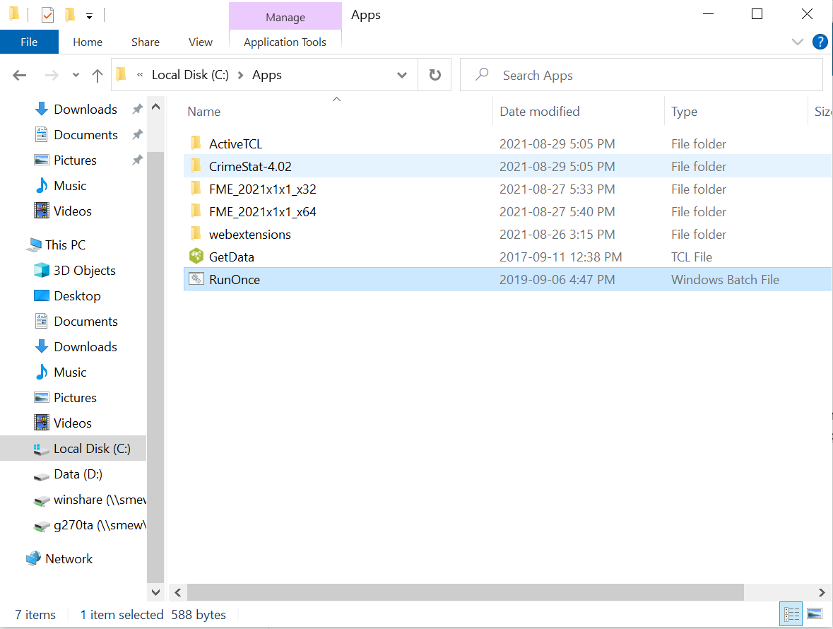Switch to the Share ribbon tab
This screenshot has height=629, width=833.
click(x=146, y=42)
